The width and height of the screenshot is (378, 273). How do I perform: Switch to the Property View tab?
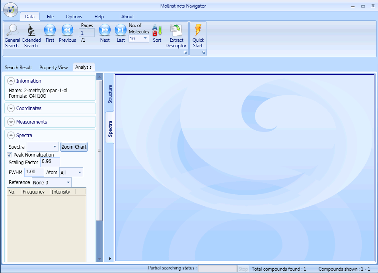pos(54,68)
